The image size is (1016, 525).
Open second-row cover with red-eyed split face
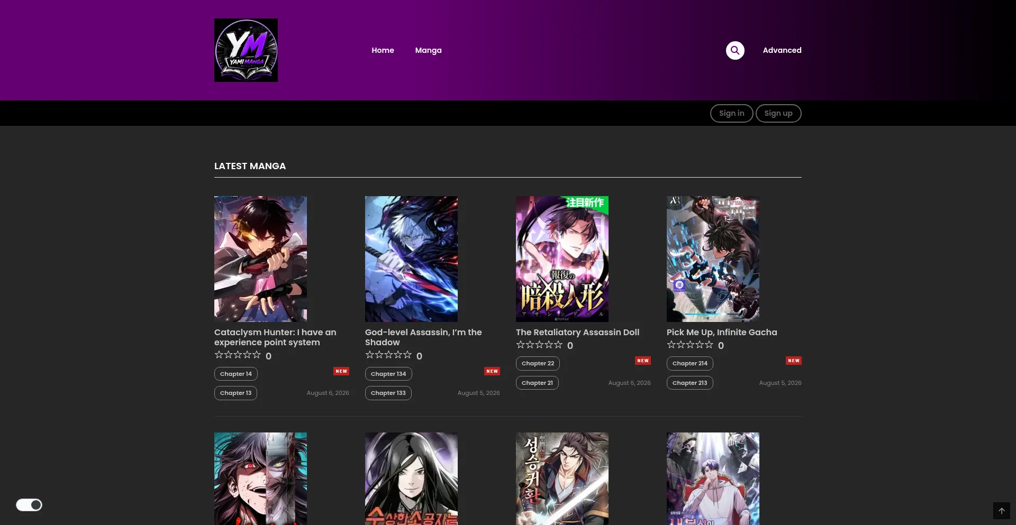[x=260, y=479]
